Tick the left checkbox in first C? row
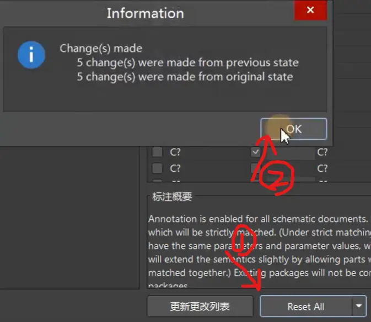The image size is (371, 322). click(x=157, y=152)
